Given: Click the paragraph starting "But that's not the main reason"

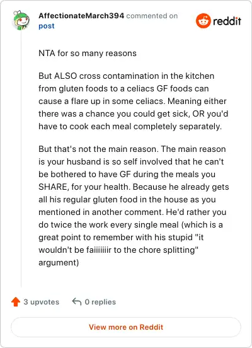Looking at the screenshot, I should [x=134, y=206].
